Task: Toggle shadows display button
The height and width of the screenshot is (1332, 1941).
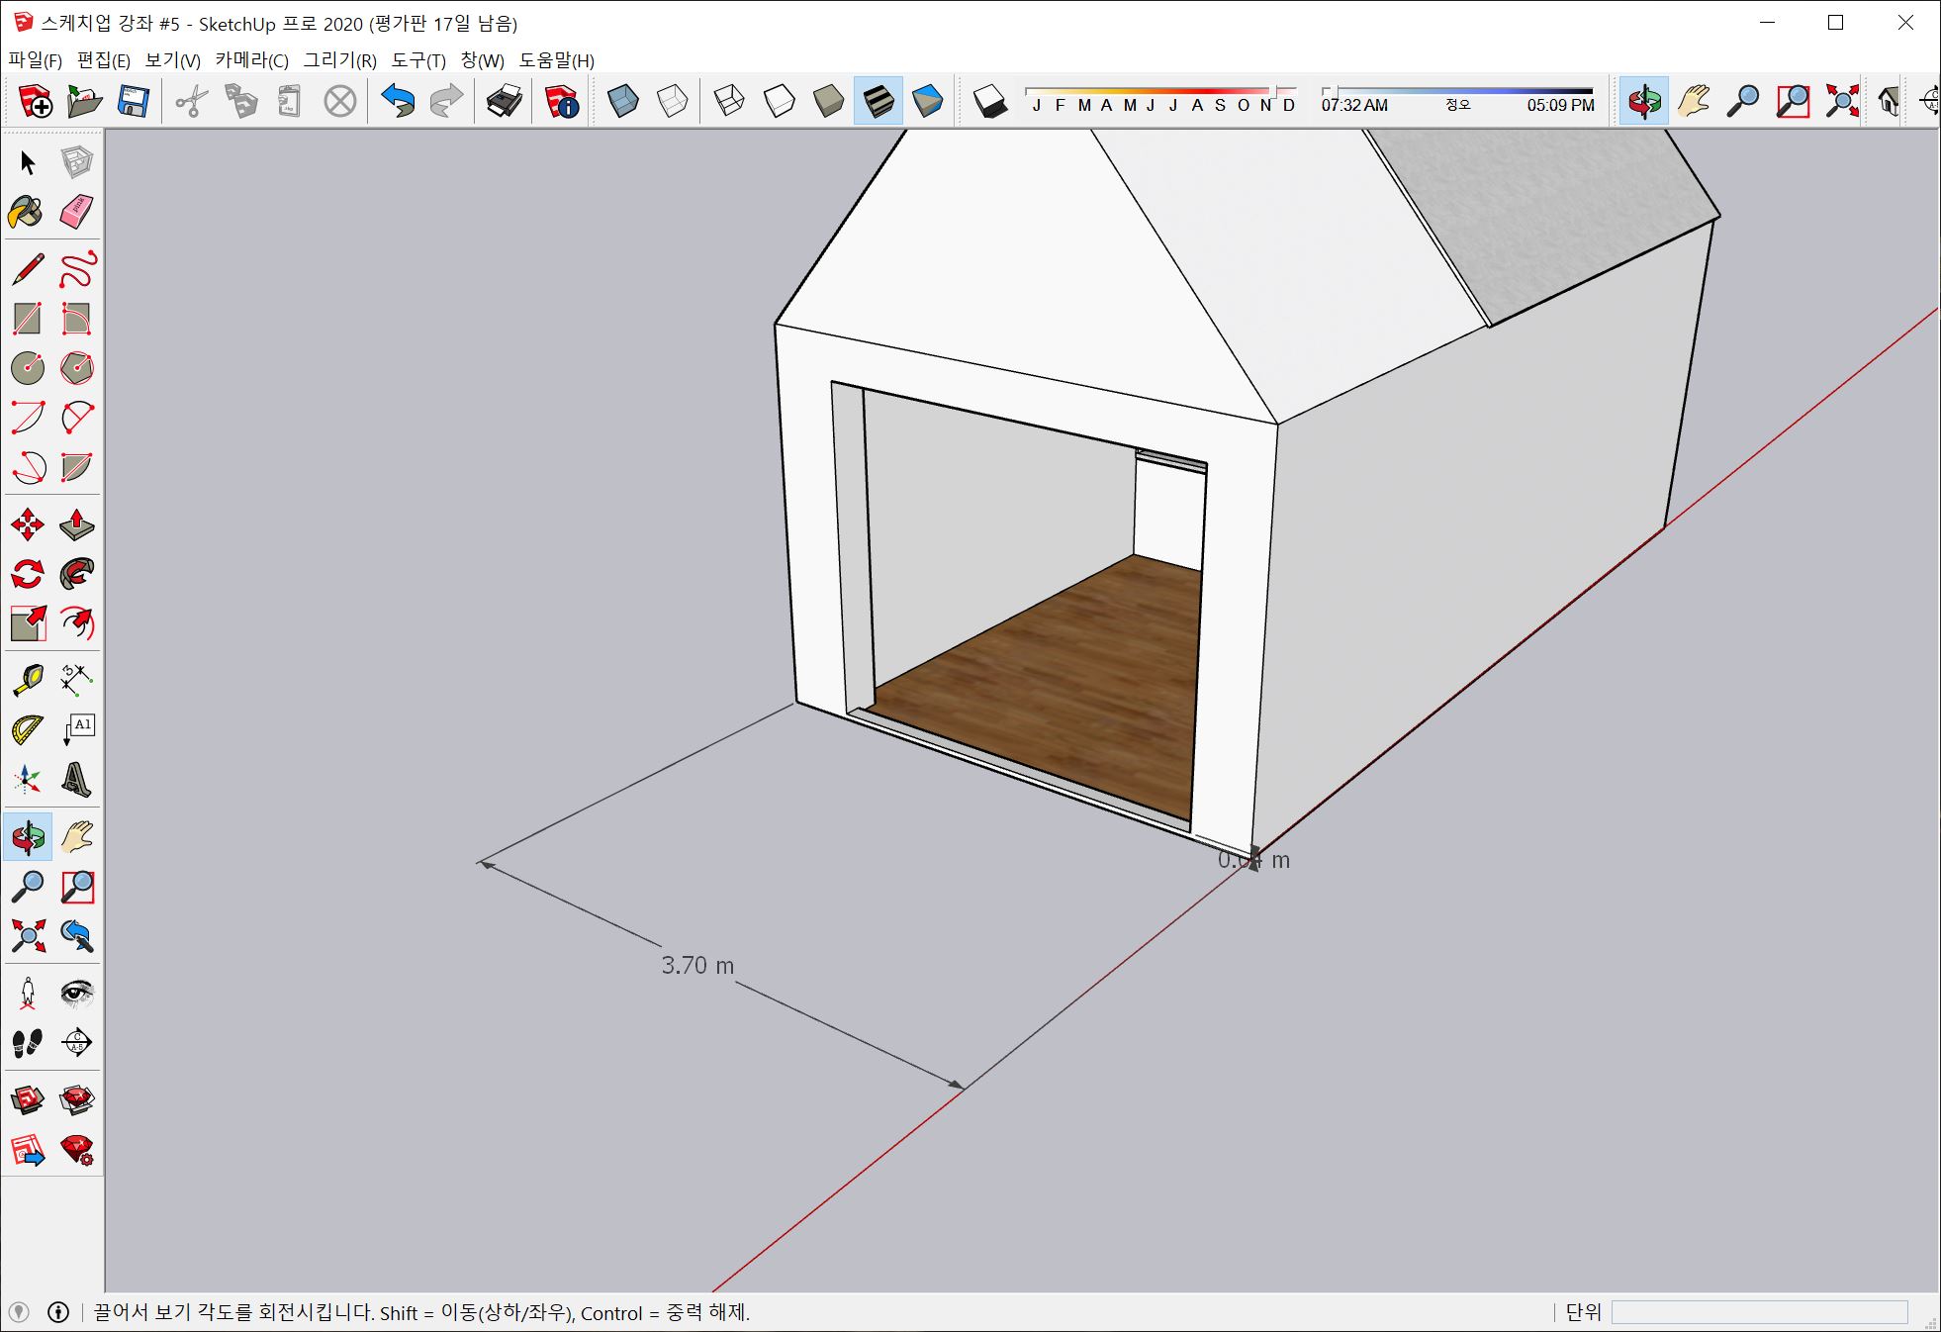Action: [989, 101]
